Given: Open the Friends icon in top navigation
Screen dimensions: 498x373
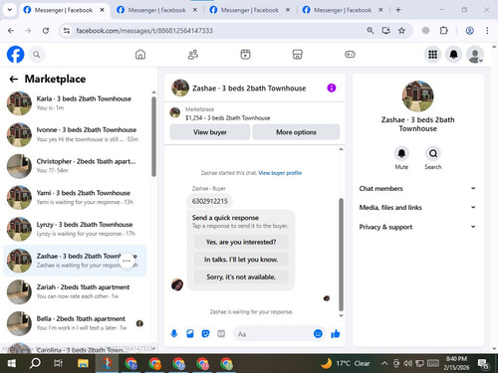Looking at the screenshot, I should click(193, 55).
